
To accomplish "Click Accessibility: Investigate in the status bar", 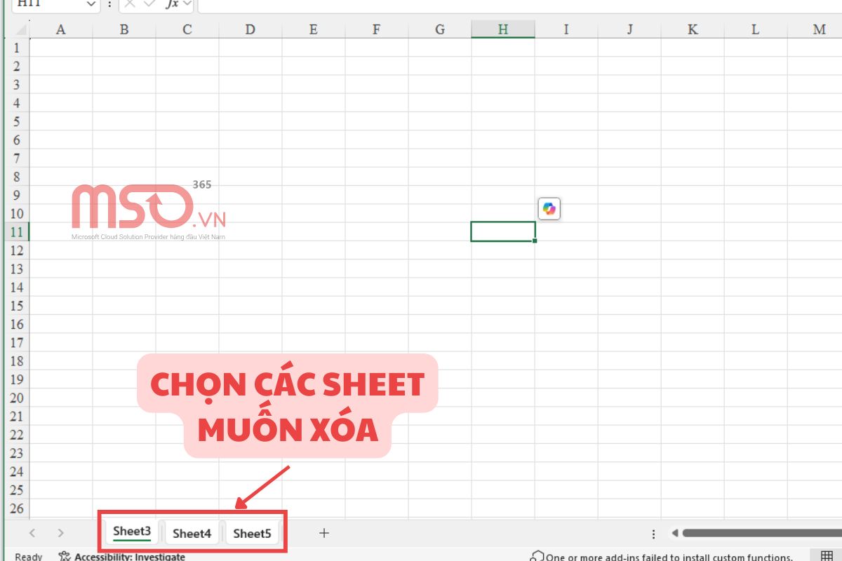I will (x=123, y=556).
